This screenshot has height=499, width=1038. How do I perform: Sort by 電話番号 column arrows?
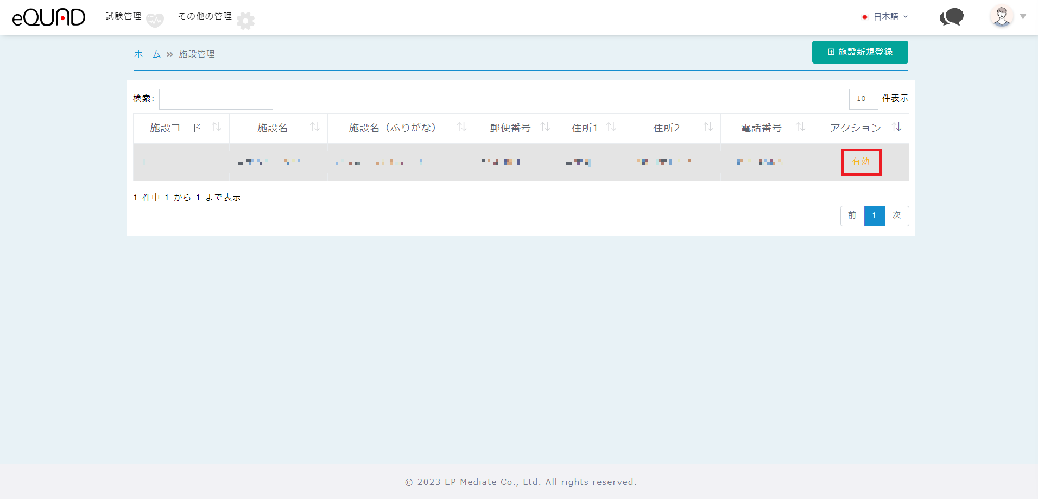(x=801, y=127)
